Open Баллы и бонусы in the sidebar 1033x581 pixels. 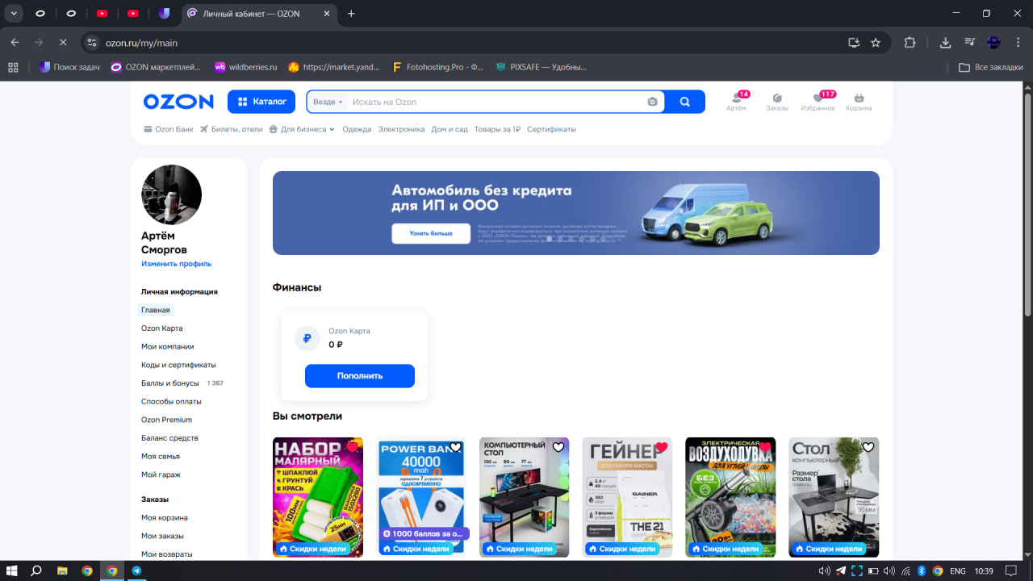click(x=170, y=383)
